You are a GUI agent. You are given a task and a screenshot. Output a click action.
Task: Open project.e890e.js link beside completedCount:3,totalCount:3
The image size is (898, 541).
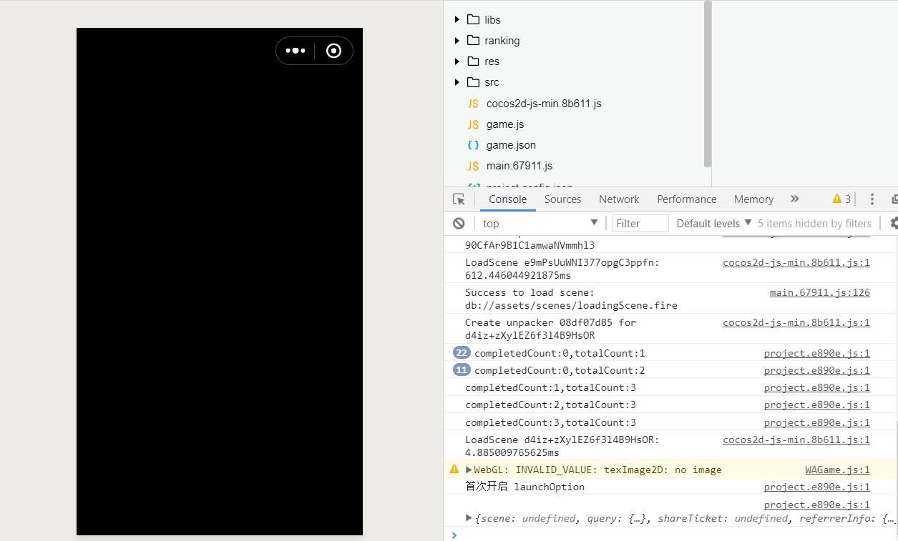816,422
